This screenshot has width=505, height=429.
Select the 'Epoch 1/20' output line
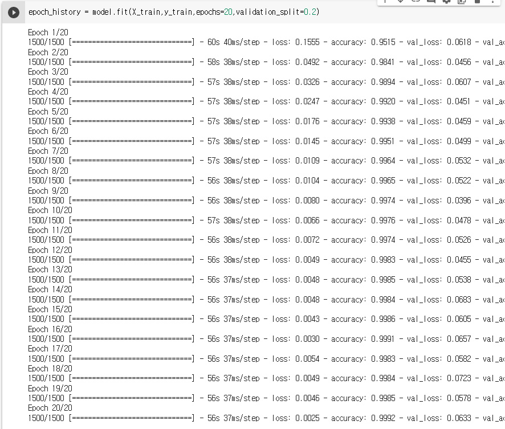click(48, 32)
